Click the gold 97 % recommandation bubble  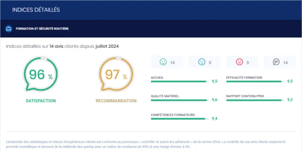click(116, 74)
